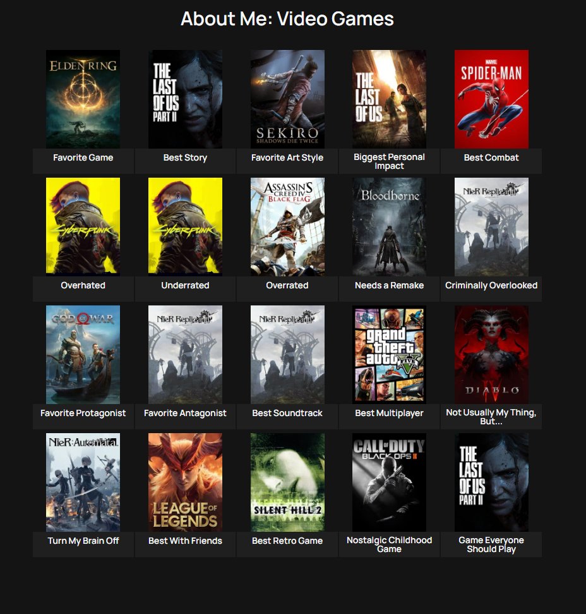Image resolution: width=586 pixels, height=614 pixels.
Task: Select The Last of Us Part II cover above Game Everyone Should Play
Action: click(491, 482)
